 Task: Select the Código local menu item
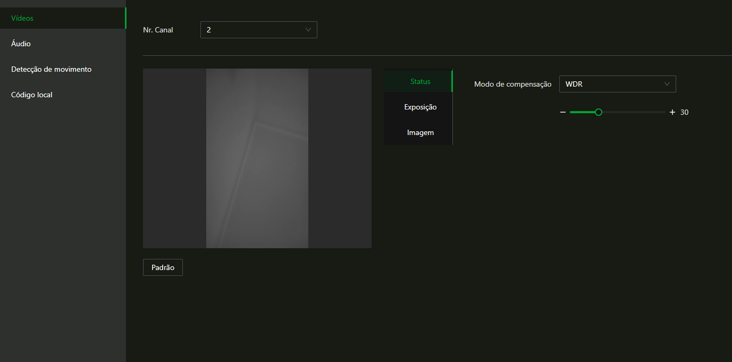tap(63, 95)
